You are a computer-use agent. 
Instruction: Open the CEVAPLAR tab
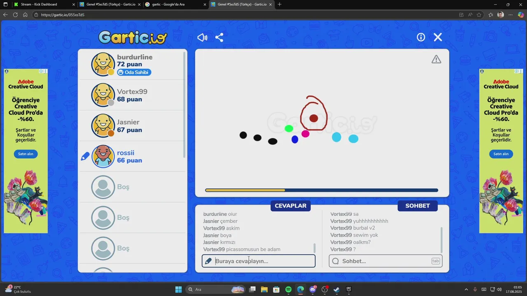click(291, 206)
